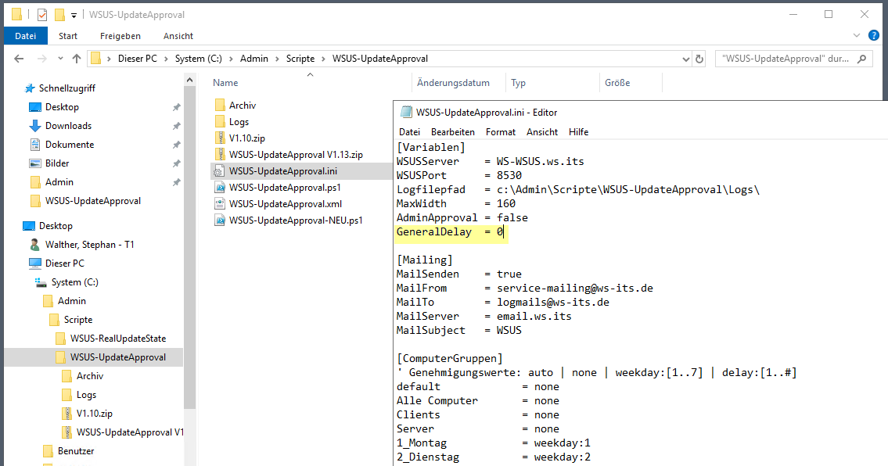Open pinned Admin folder in quick access
The image size is (888, 466).
coord(59,181)
